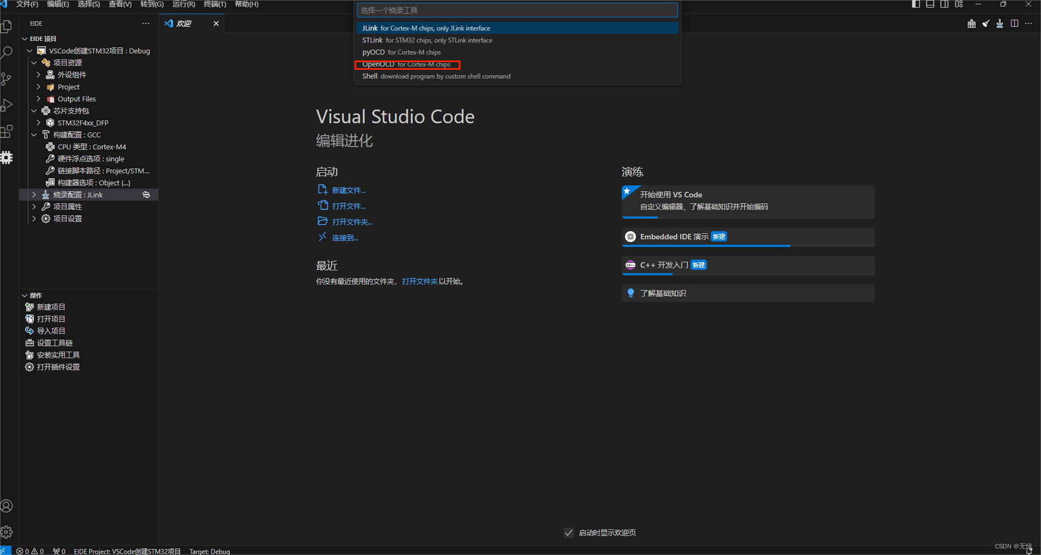
Task: Click the clean icon in editor toolbar
Action: [986, 23]
